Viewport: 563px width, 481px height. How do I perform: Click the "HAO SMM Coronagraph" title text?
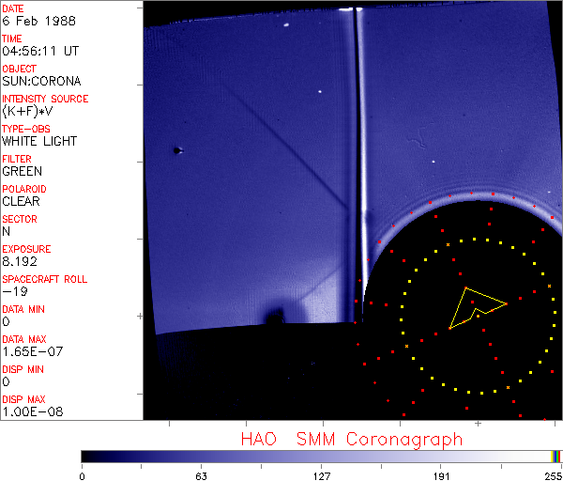pos(351,439)
